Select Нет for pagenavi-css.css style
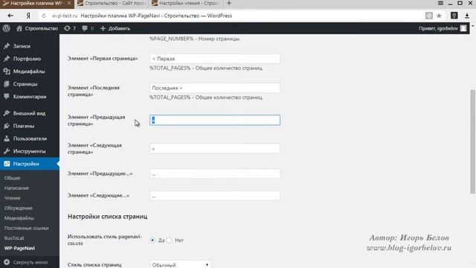The width and height of the screenshot is (476, 268). (169, 240)
